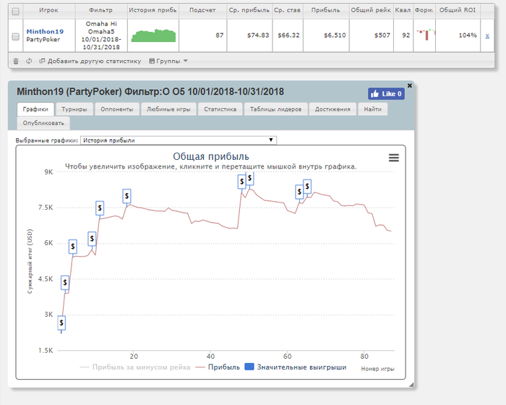This screenshot has width=506, height=405.
Task: Click the 'Общая прибыль' chart title
Action: pyautogui.click(x=211, y=157)
